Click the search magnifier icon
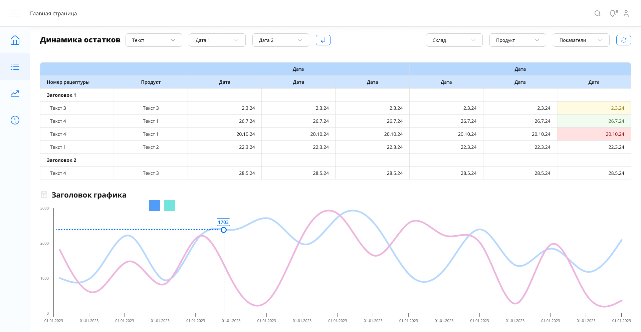The width and height of the screenshot is (641, 332). pos(598,13)
